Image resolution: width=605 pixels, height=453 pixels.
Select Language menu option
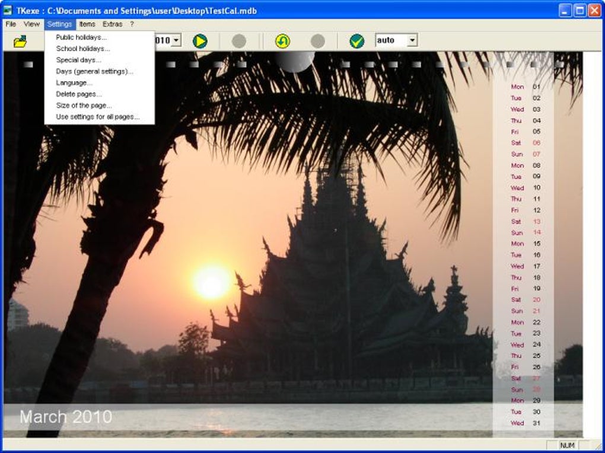tap(74, 82)
